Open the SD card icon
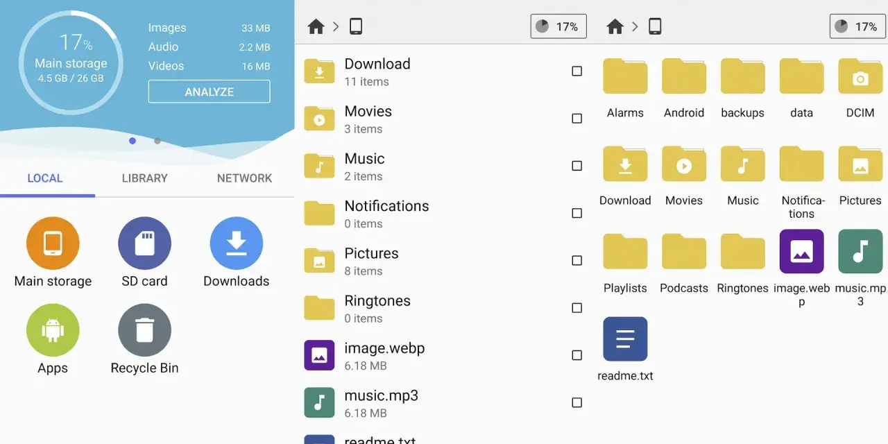Screen dimensions: 888x444 144,244
